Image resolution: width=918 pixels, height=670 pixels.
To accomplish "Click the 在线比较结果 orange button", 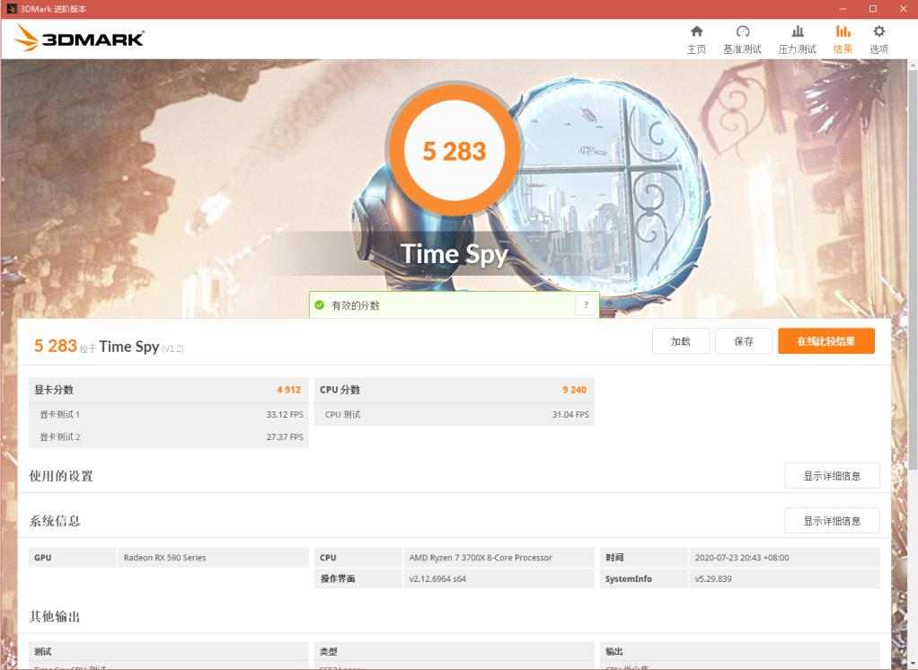I will point(826,341).
